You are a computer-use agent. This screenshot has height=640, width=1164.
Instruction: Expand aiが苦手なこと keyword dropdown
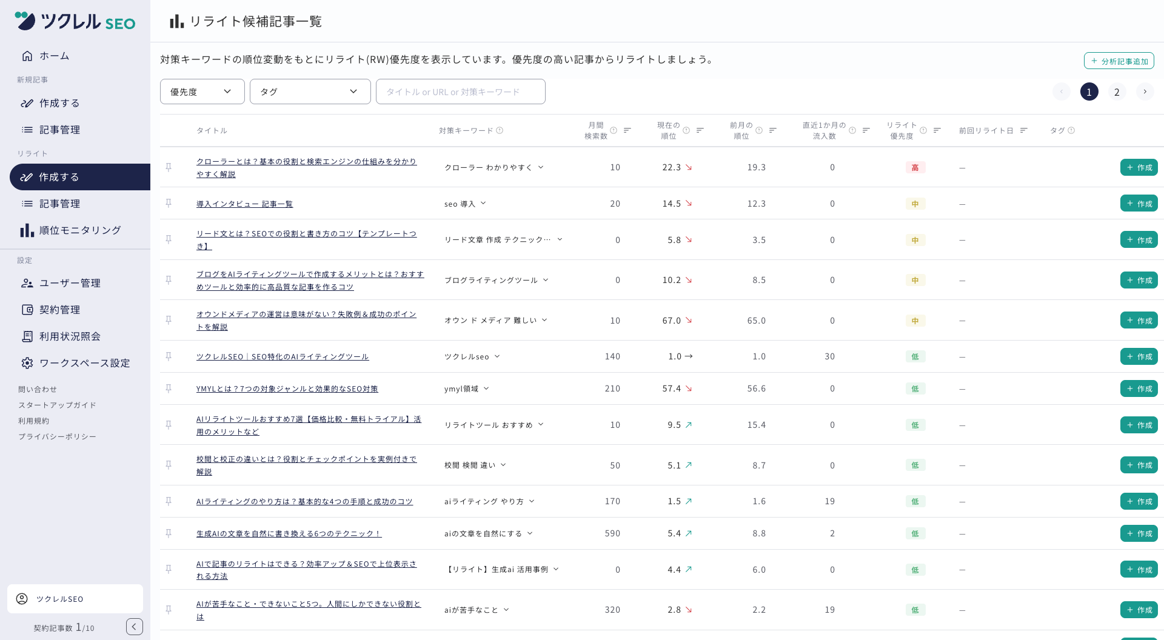[506, 610]
